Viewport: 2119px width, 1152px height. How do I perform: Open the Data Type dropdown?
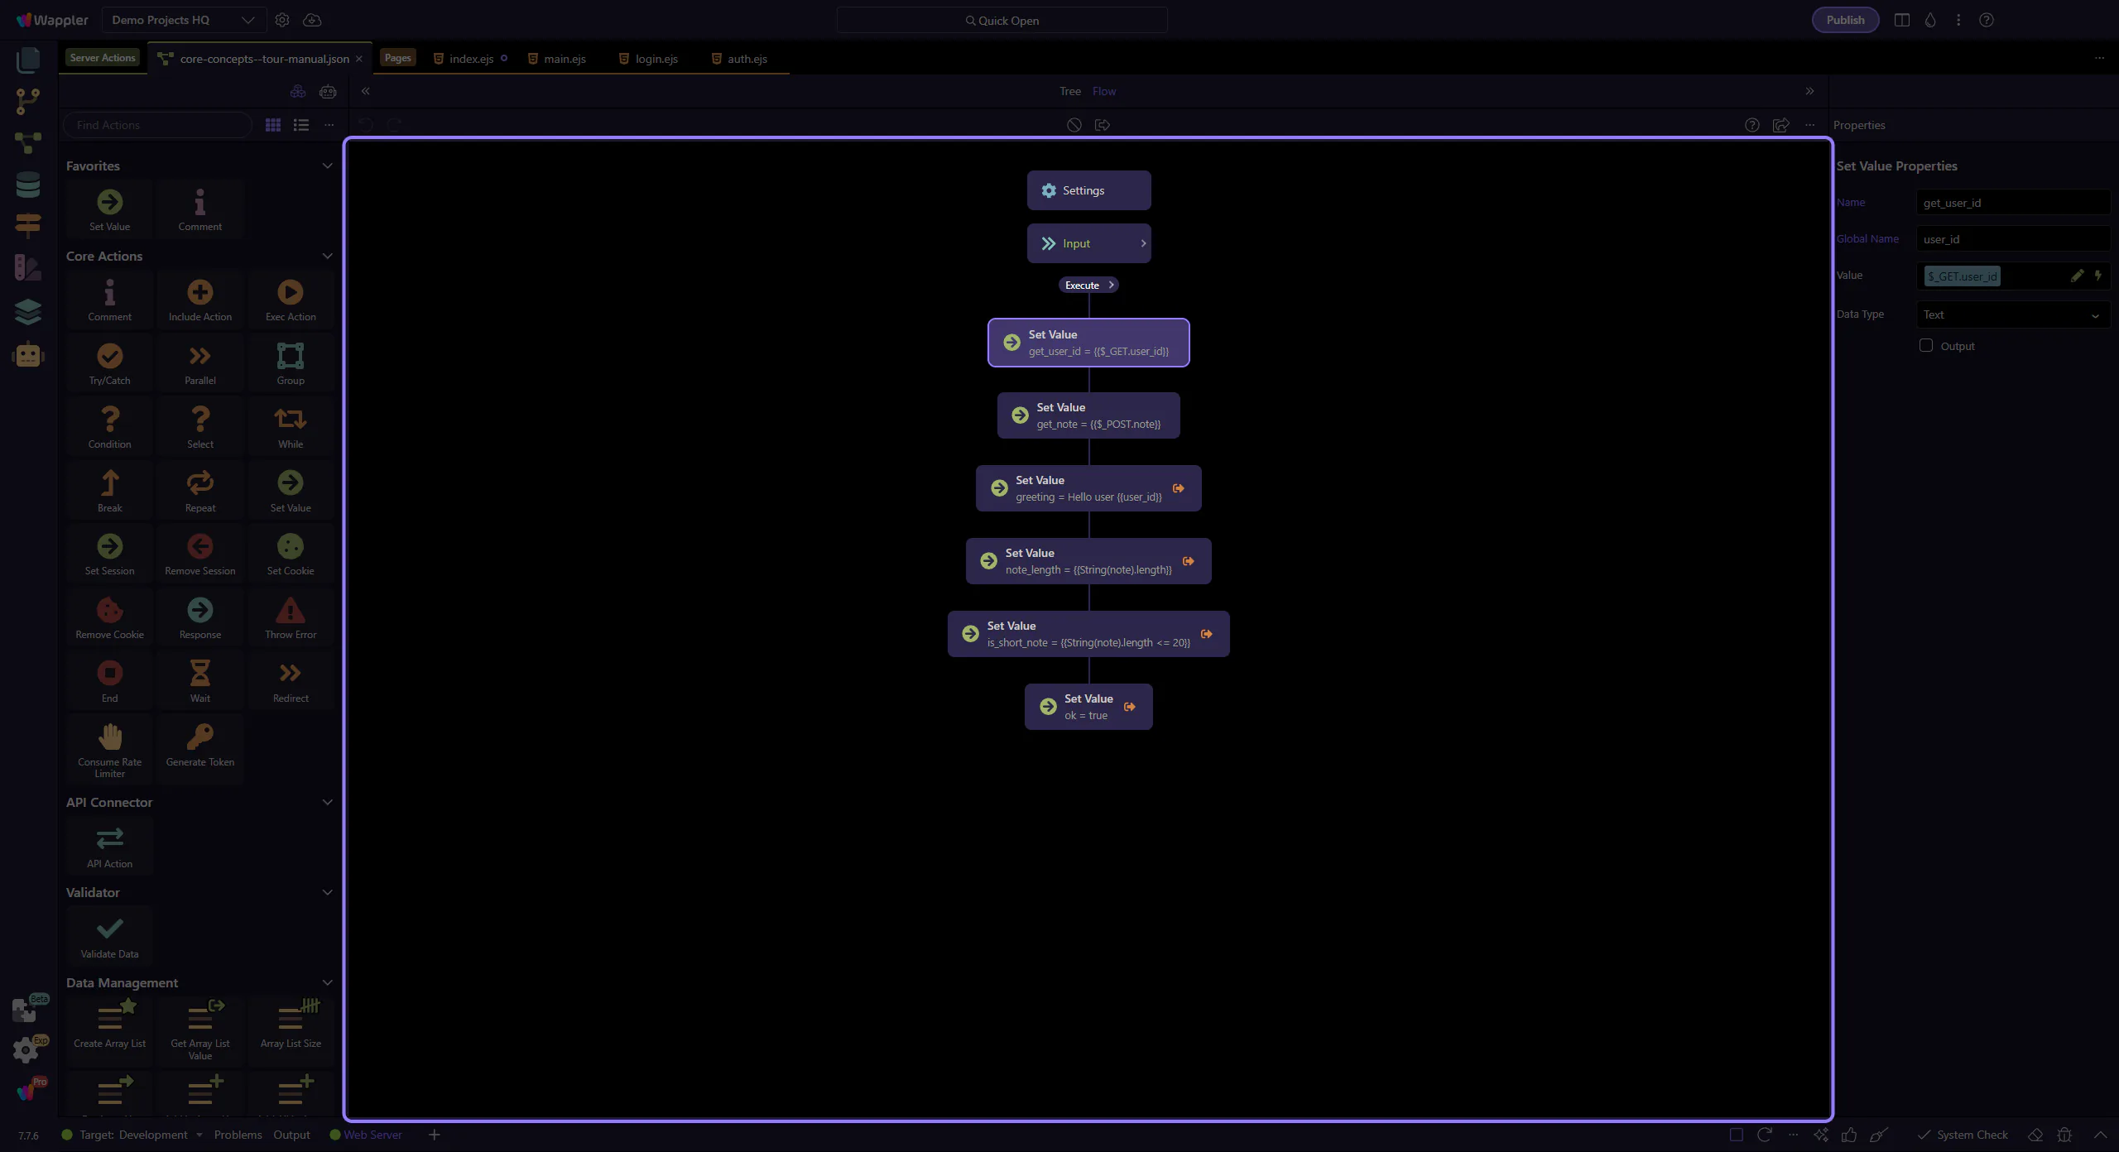(x=2011, y=314)
